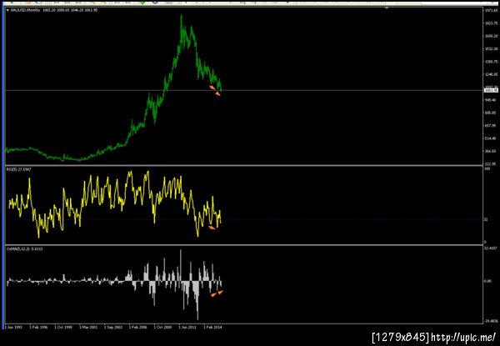Click the RSI(5) indicator label

tap(19, 169)
